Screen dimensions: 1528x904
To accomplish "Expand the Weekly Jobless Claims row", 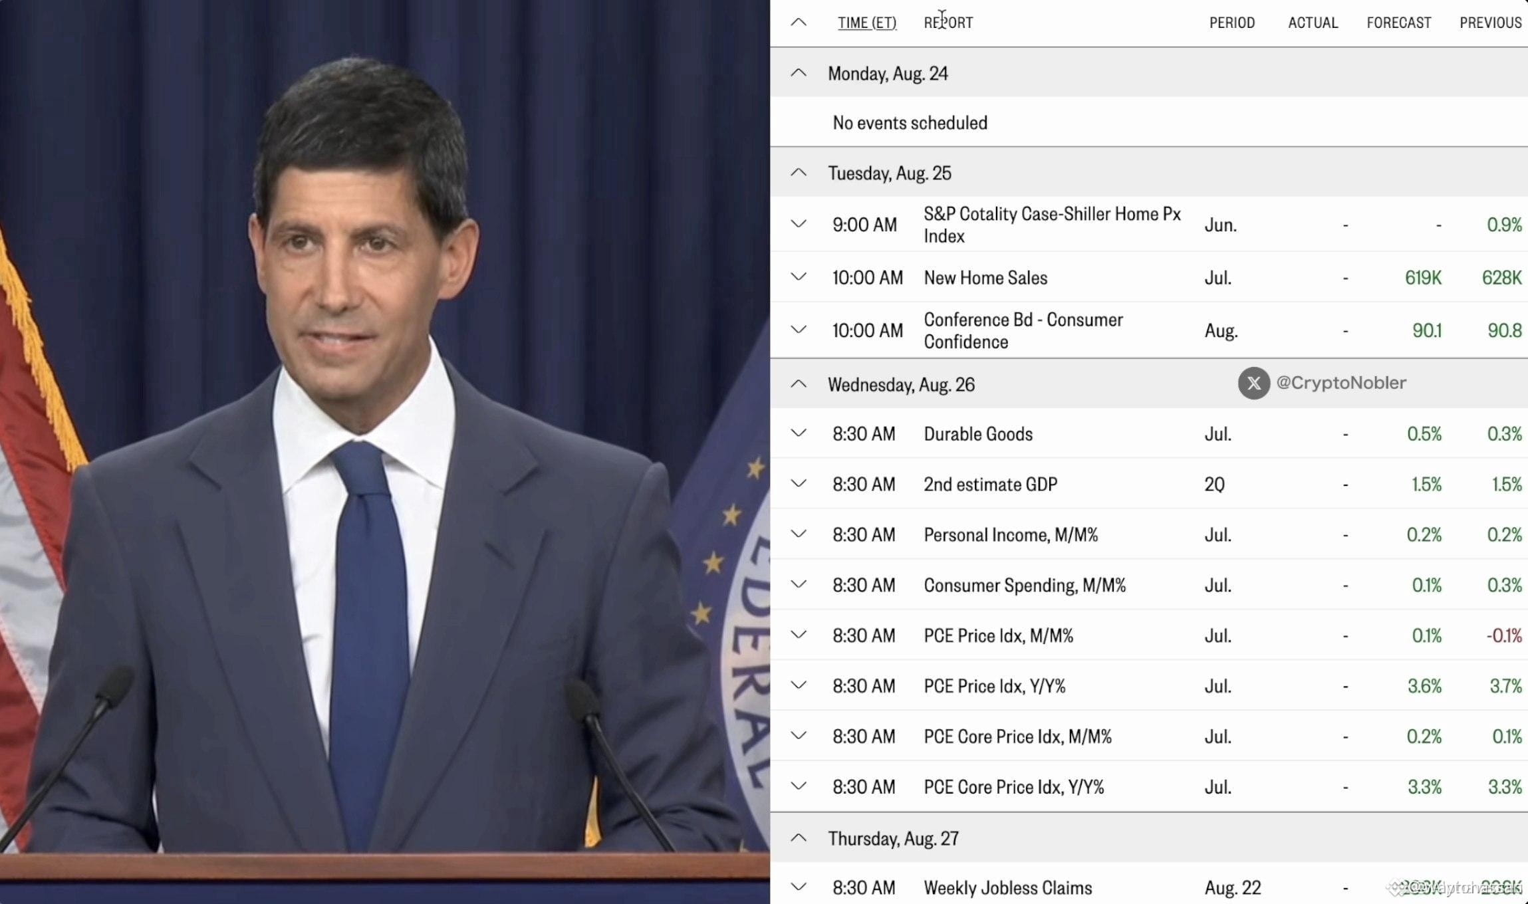I will click(799, 887).
